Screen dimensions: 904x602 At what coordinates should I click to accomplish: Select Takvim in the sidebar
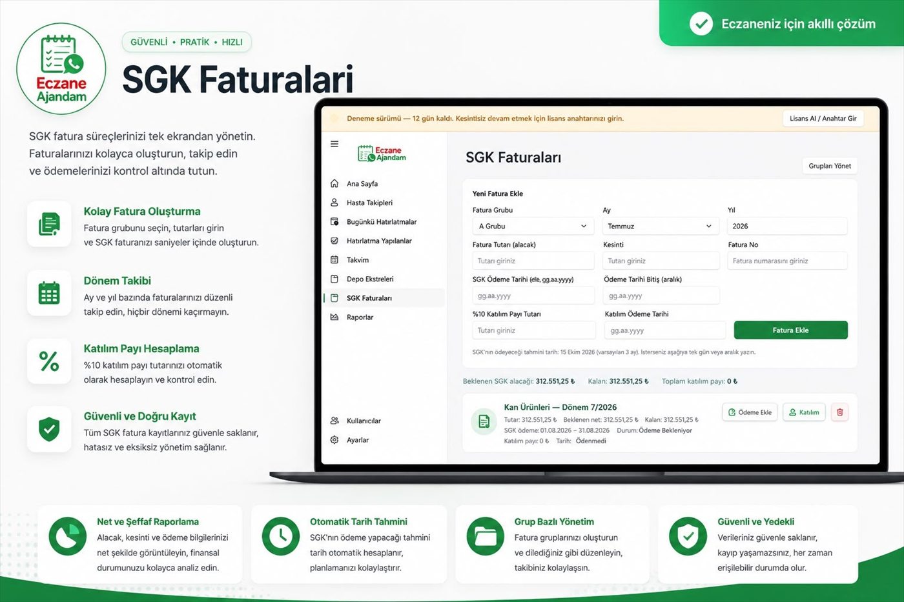click(x=358, y=260)
